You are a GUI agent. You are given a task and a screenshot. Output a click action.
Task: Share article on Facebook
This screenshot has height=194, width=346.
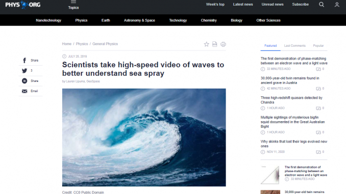(31, 60)
